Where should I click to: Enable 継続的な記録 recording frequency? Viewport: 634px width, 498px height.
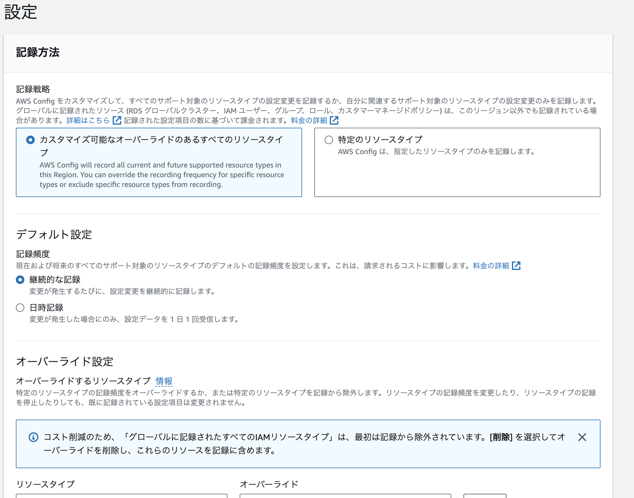click(x=20, y=280)
